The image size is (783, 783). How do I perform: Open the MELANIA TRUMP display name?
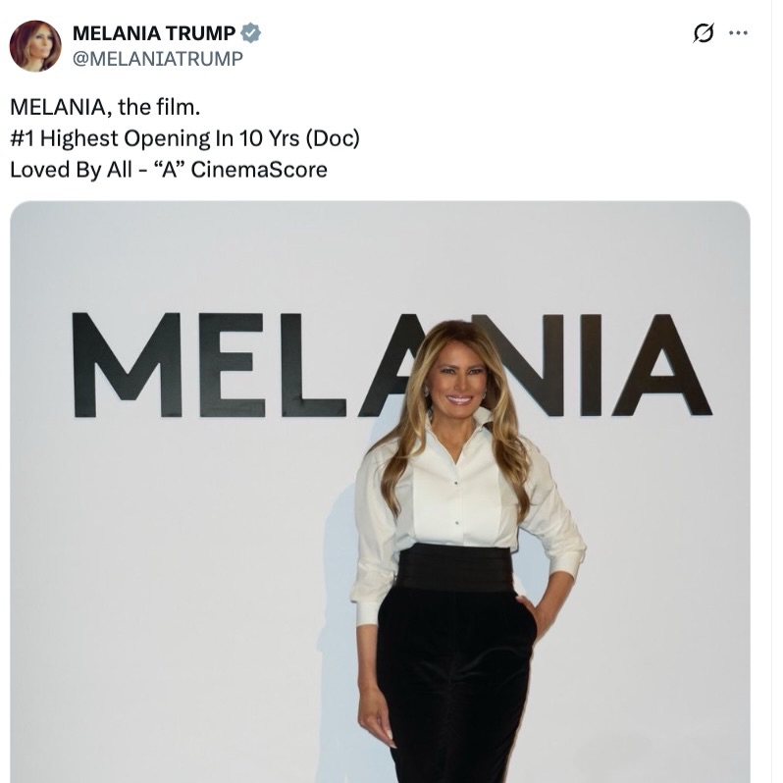point(154,33)
